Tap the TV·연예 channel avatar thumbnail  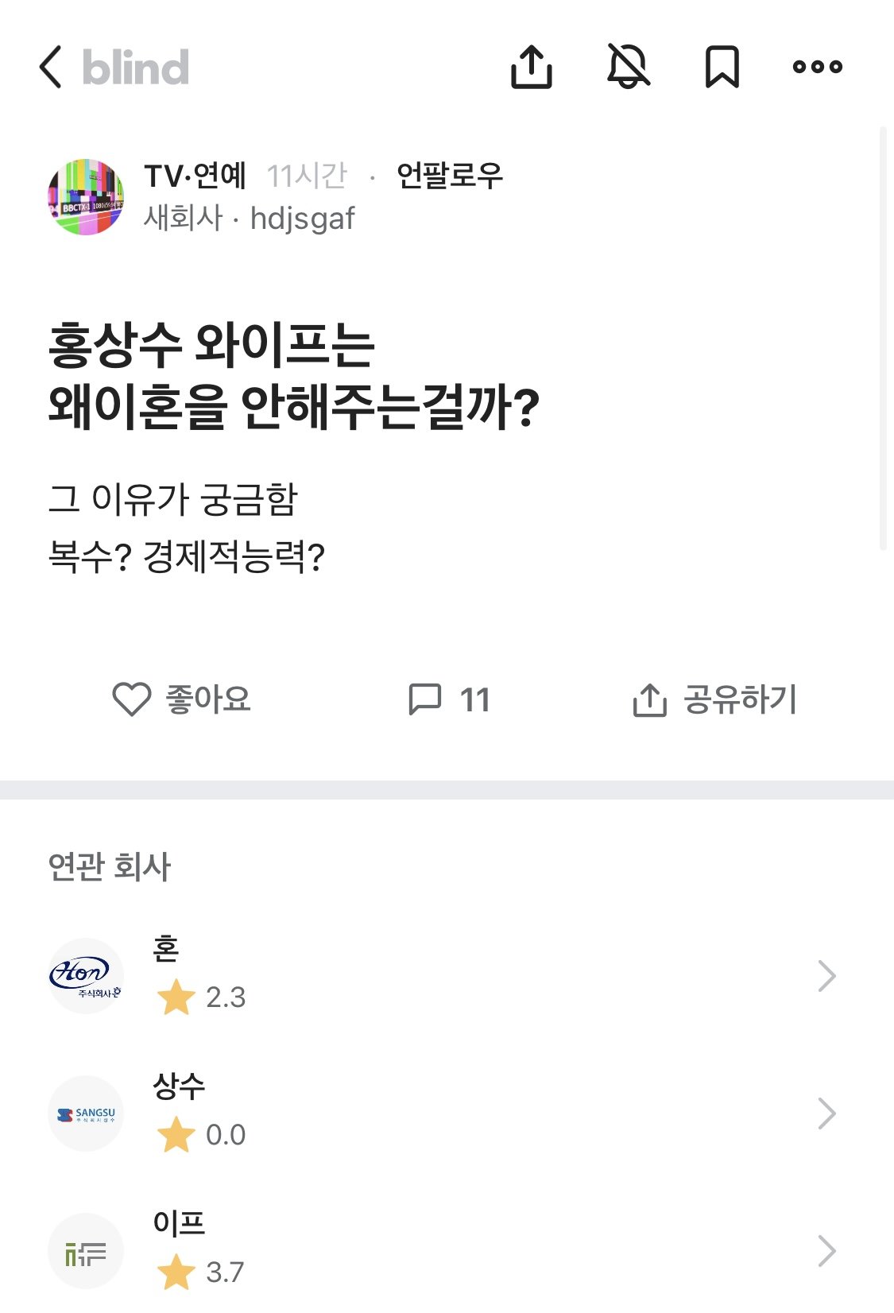point(86,197)
